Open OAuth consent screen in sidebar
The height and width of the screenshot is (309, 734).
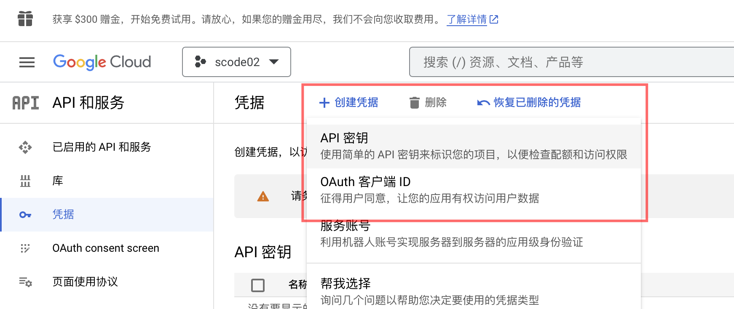(x=107, y=248)
